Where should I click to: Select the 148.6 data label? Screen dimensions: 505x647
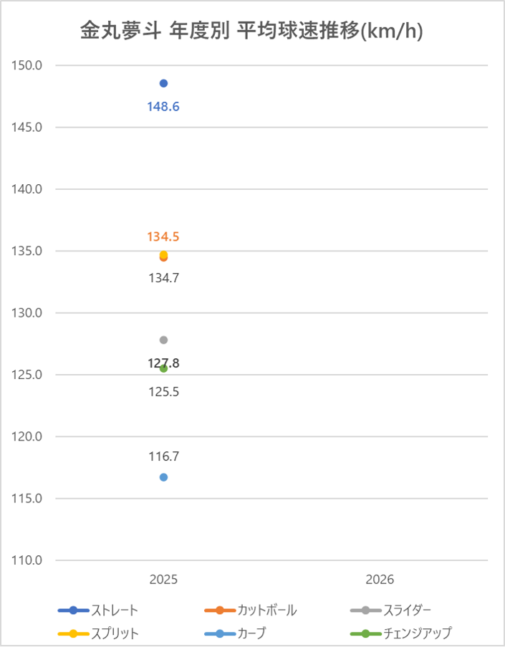click(163, 107)
